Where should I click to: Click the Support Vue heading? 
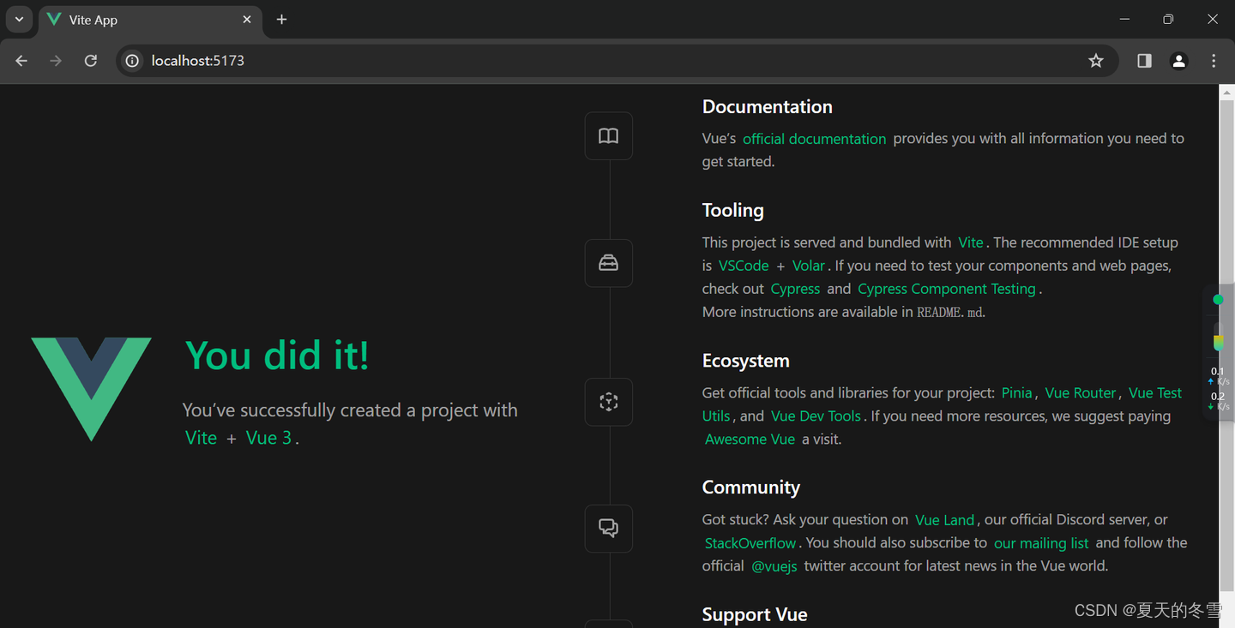(x=755, y=614)
